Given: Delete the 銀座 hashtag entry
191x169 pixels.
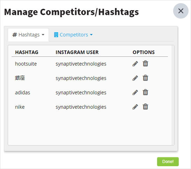Looking at the screenshot, I should (x=145, y=78).
